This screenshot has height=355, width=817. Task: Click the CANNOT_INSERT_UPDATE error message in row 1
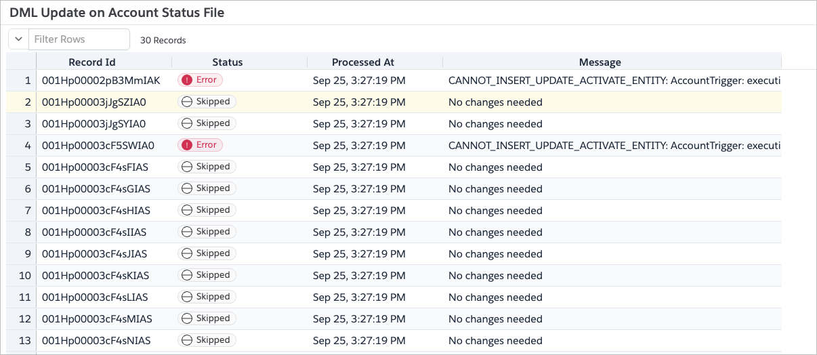click(614, 81)
